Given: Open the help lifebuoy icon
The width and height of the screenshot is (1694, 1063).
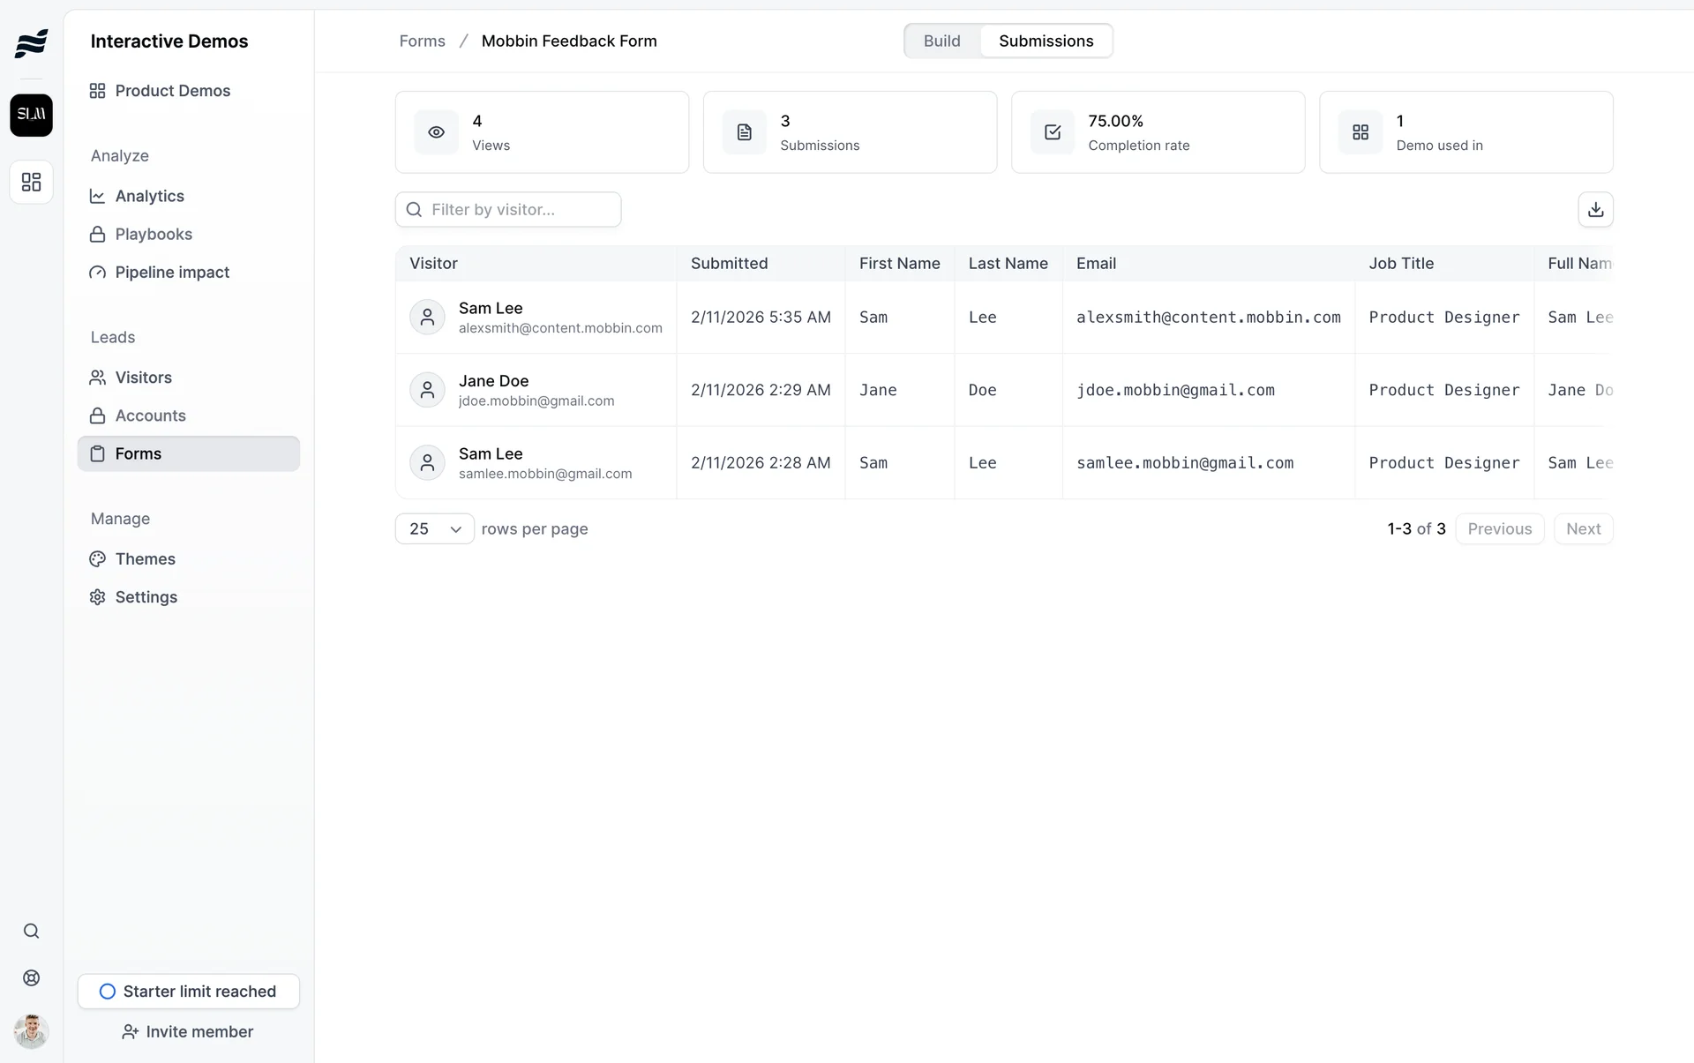Looking at the screenshot, I should 31,978.
